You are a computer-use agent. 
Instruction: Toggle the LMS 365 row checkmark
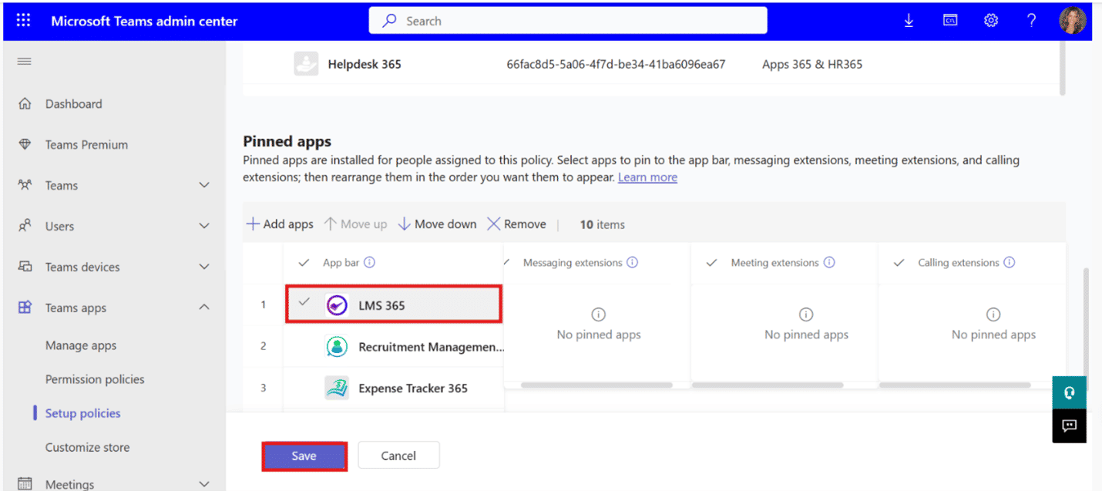pyautogui.click(x=304, y=303)
